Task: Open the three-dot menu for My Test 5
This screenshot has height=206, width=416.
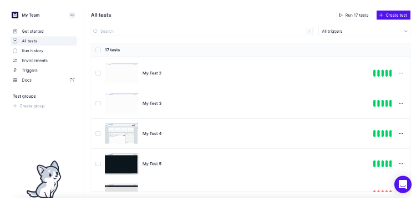Action: (401, 164)
